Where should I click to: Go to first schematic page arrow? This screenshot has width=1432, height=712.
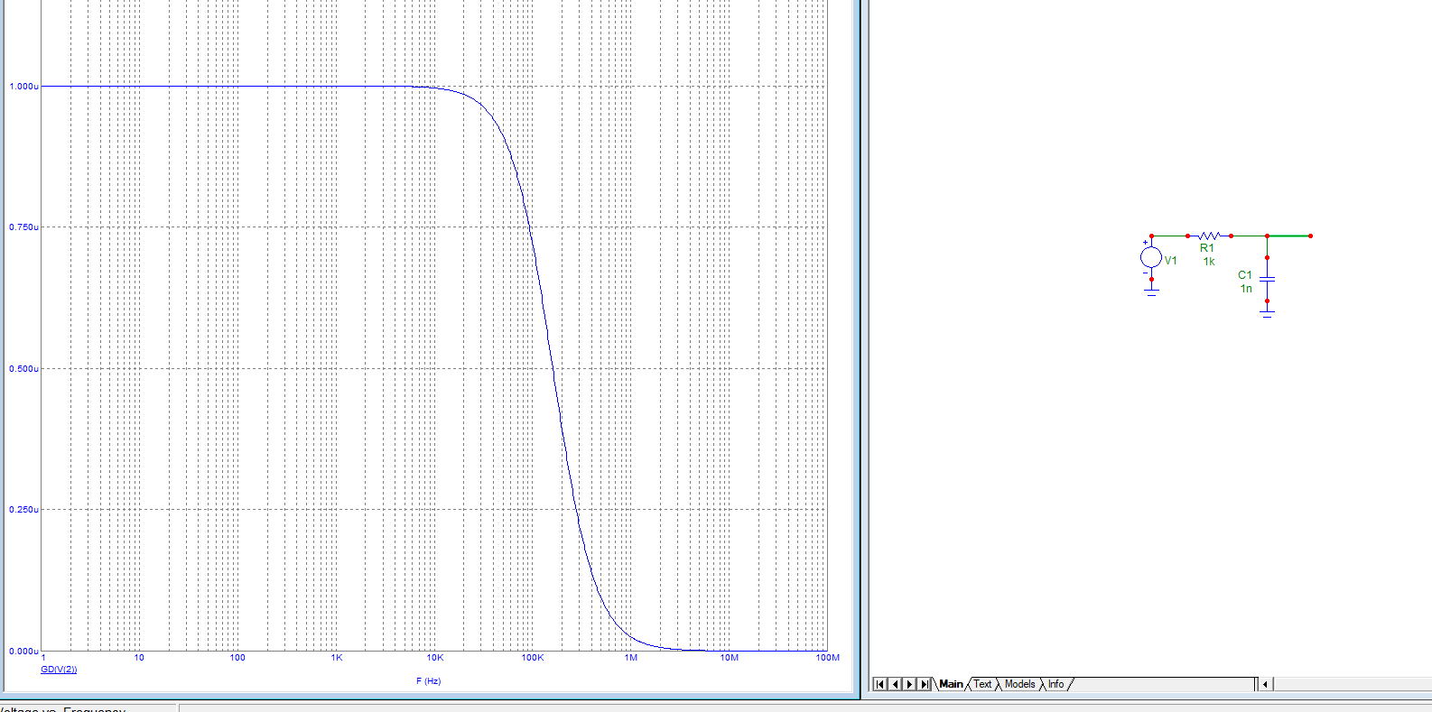click(x=880, y=684)
